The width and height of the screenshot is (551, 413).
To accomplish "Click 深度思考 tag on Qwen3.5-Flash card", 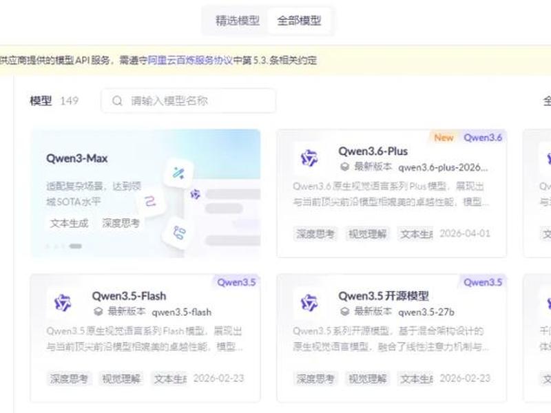I will coord(69,379).
